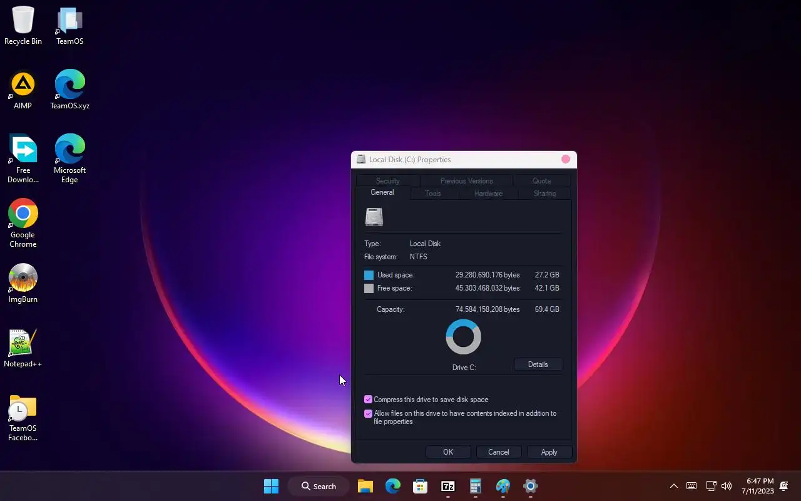Image resolution: width=801 pixels, height=501 pixels.
Task: Open 7-Zip from the taskbar
Action: pos(448,486)
